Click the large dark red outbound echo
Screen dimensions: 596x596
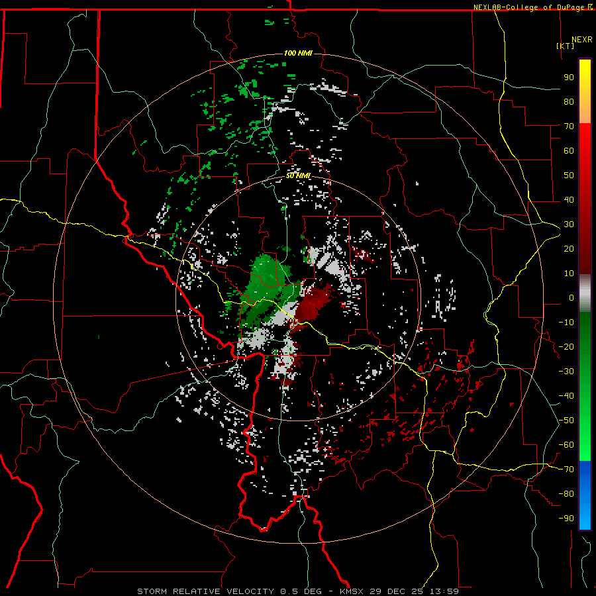(313, 302)
